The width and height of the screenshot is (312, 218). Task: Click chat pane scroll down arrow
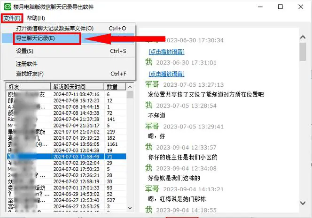point(303,203)
